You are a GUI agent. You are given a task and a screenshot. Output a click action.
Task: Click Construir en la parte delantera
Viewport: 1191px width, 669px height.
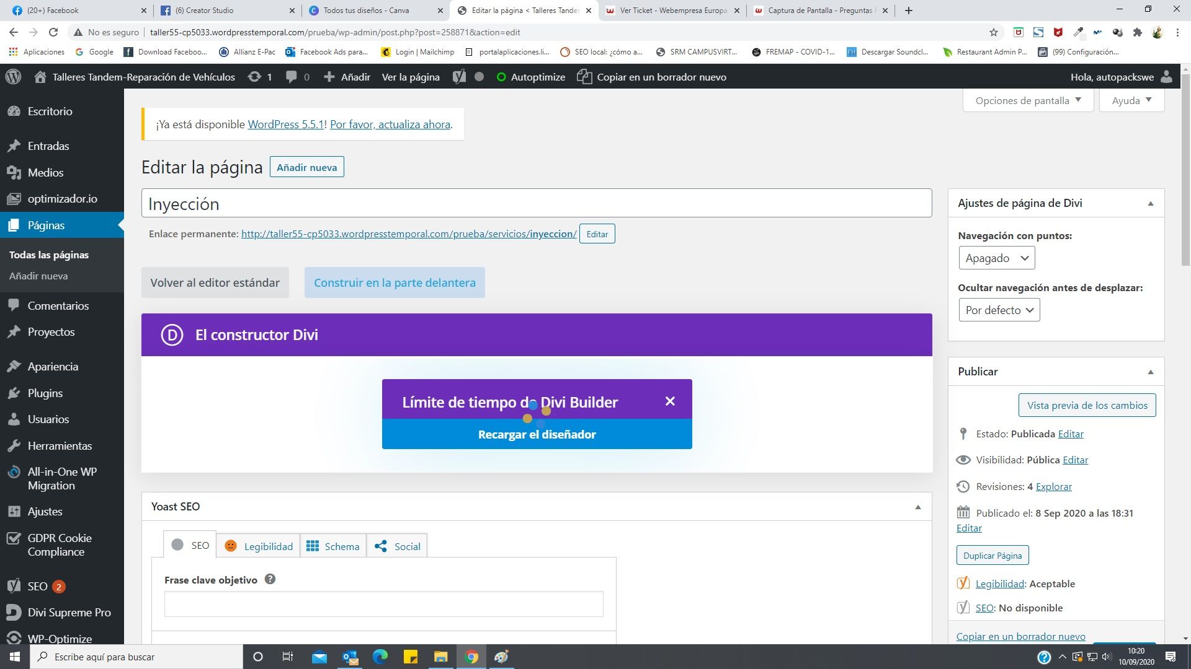point(395,282)
